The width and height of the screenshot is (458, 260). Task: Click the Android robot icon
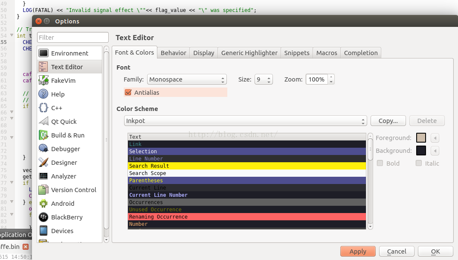43,203
